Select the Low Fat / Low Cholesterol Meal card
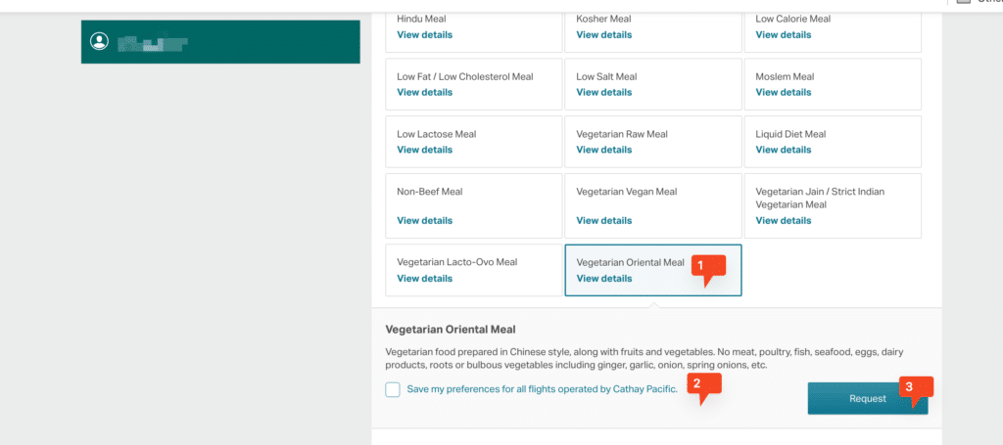The width and height of the screenshot is (1003, 445). pyautogui.click(x=473, y=84)
